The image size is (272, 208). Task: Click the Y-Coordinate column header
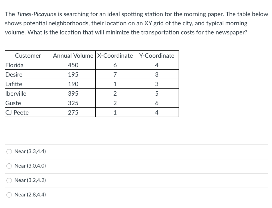[x=157, y=56]
